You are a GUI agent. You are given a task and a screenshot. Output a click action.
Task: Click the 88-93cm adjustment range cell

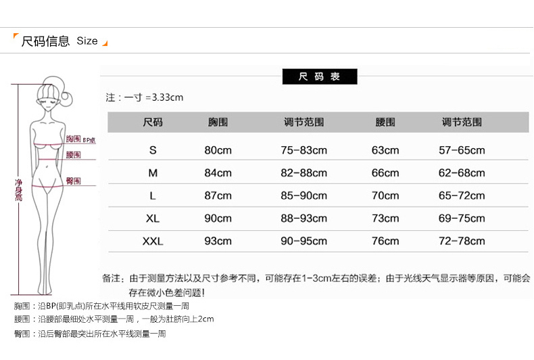(304, 219)
